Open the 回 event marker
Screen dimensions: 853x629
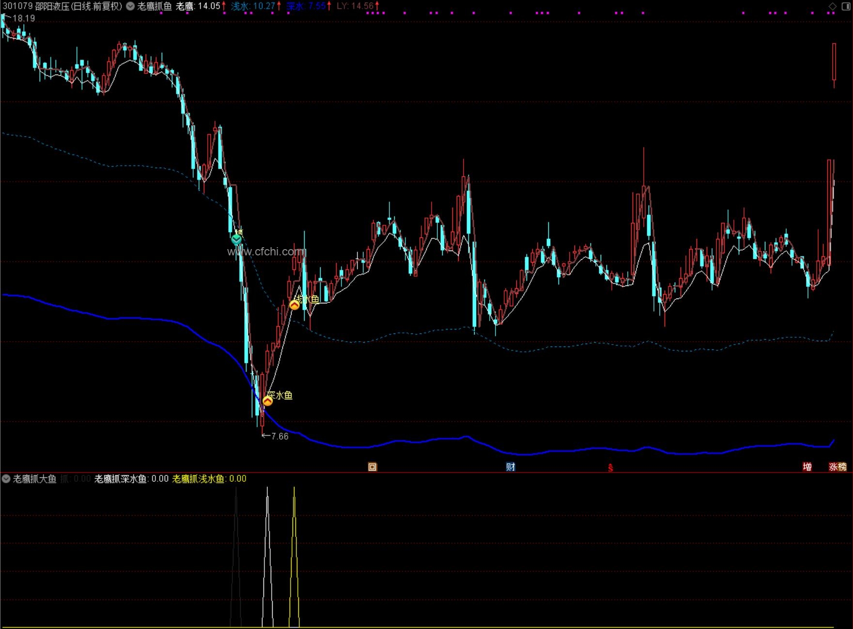coord(372,467)
